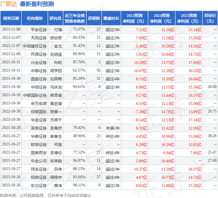The width and height of the screenshot is (218, 198).
Task: Click 中银国际证券 institution cell
Action: tap(35, 95)
